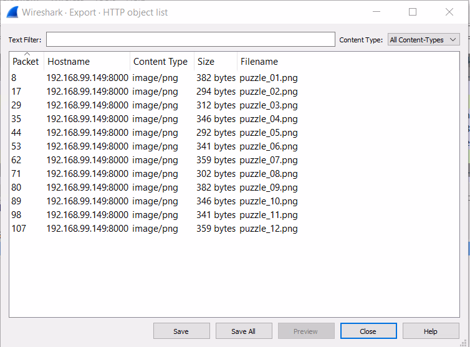Click hostname cell in puzzle_07.png row

87,160
